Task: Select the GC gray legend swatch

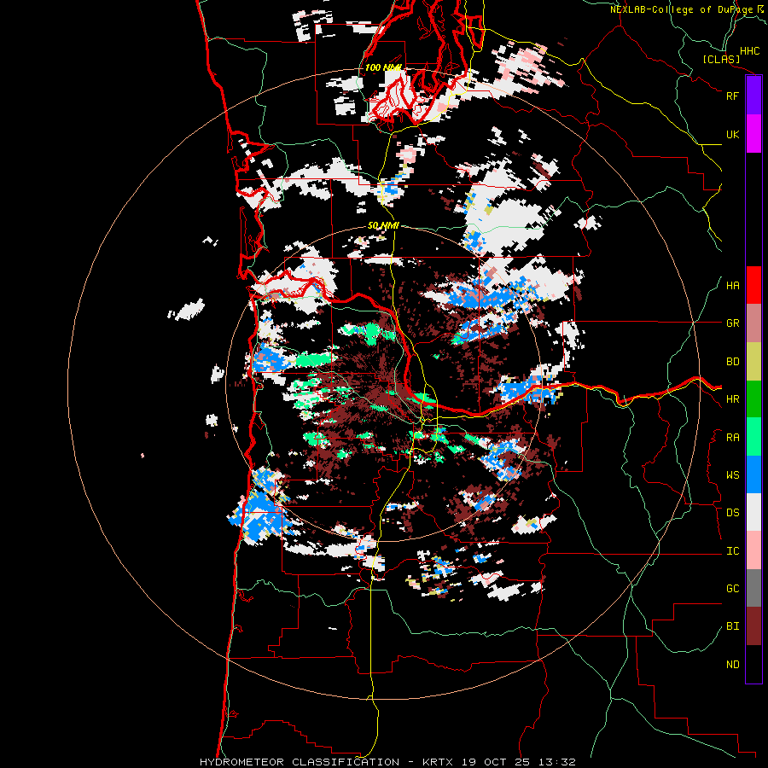Action: pos(753,588)
